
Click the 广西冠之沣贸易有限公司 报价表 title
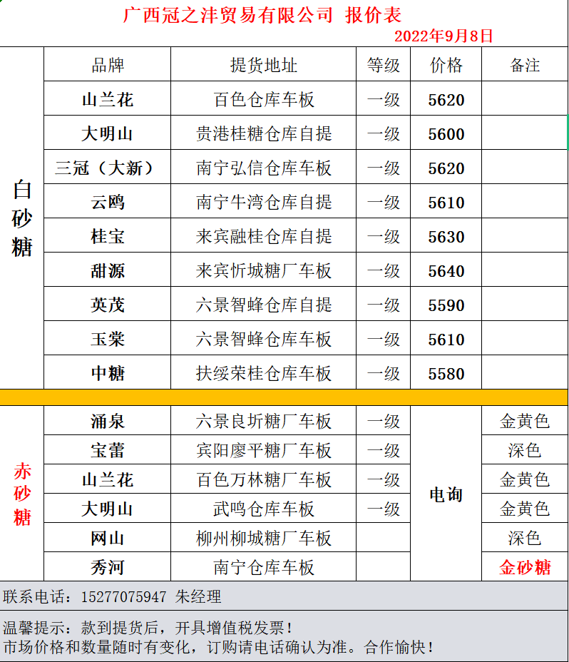click(x=262, y=14)
